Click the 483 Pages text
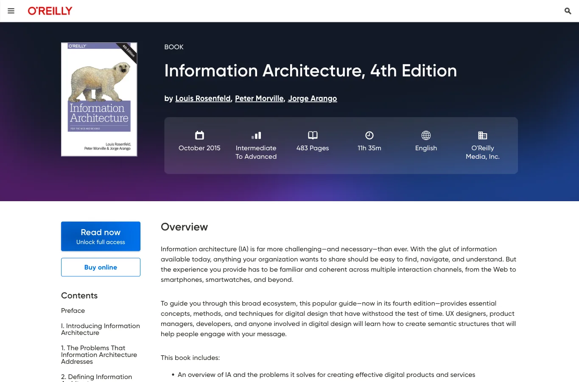This screenshot has height=382, width=579. click(x=313, y=148)
